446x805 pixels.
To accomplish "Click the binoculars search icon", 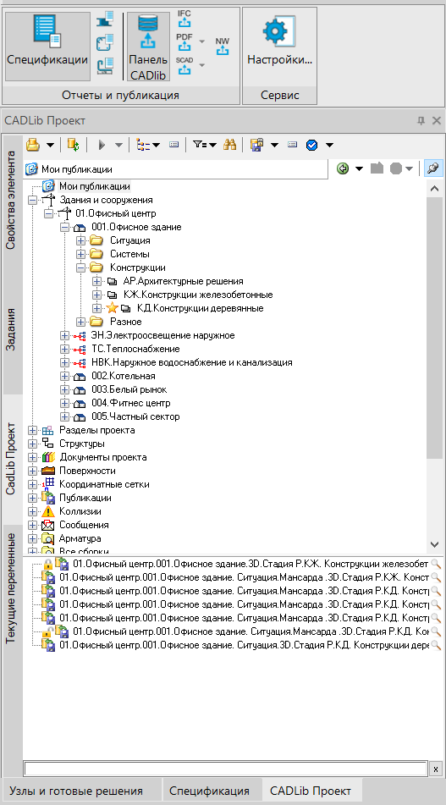I will 229,146.
